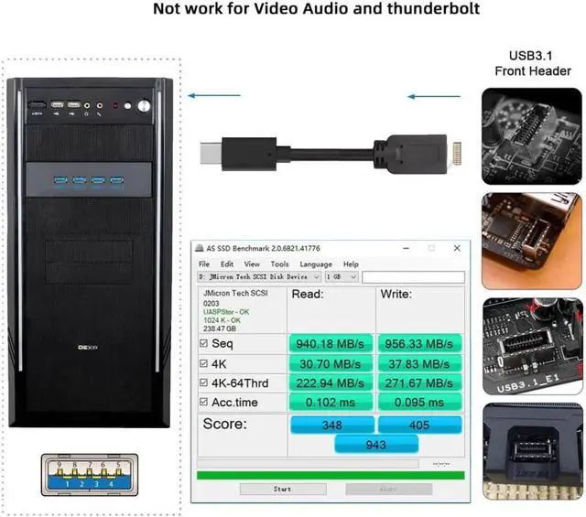
Task: Open the File menu
Action: 204,264
